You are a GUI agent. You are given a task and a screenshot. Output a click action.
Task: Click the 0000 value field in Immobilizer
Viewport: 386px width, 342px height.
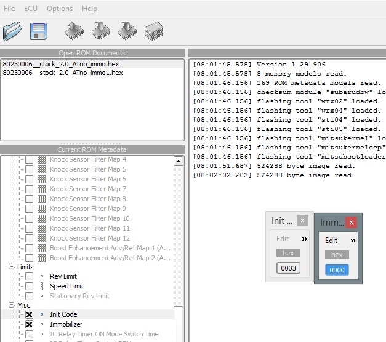pos(337,270)
